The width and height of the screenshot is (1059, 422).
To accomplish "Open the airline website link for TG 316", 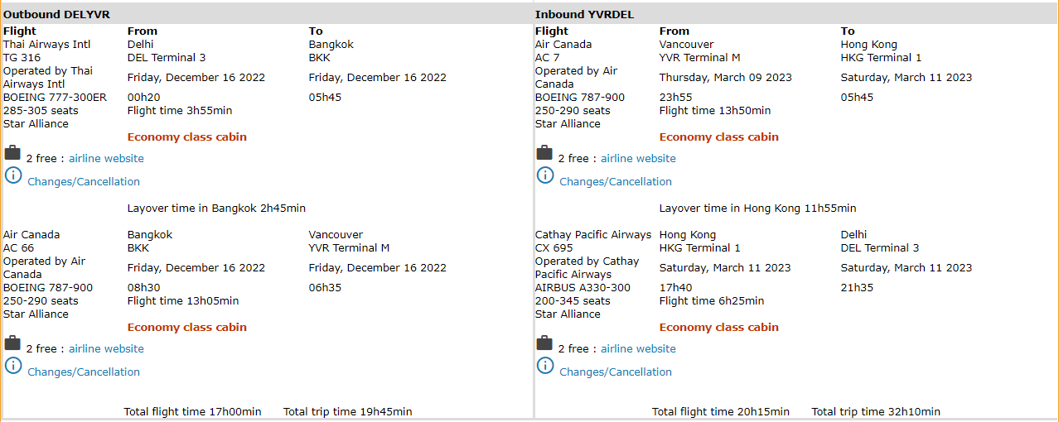I will [x=106, y=159].
